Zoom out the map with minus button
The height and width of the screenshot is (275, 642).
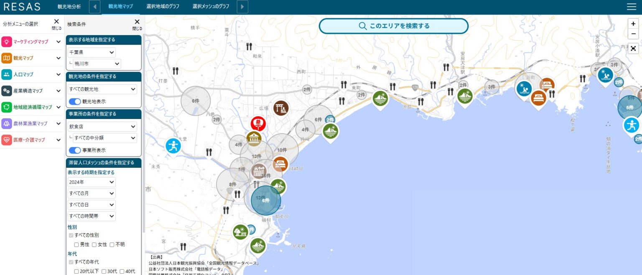[633, 34]
